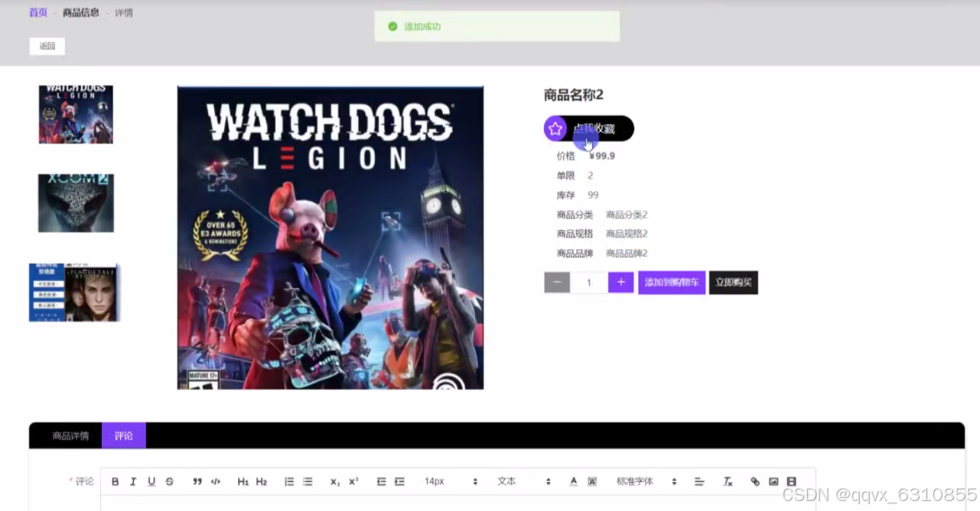Apply strikethrough formatting in comment editor
The width and height of the screenshot is (980, 511).
click(170, 481)
